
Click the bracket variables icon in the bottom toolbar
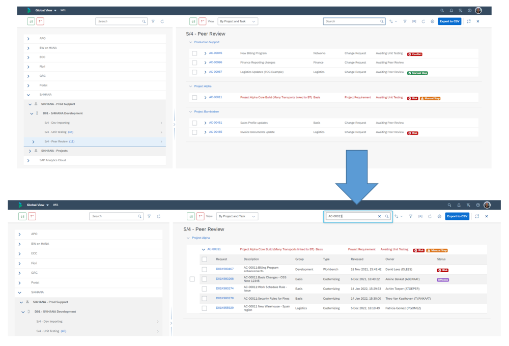pos(420,216)
